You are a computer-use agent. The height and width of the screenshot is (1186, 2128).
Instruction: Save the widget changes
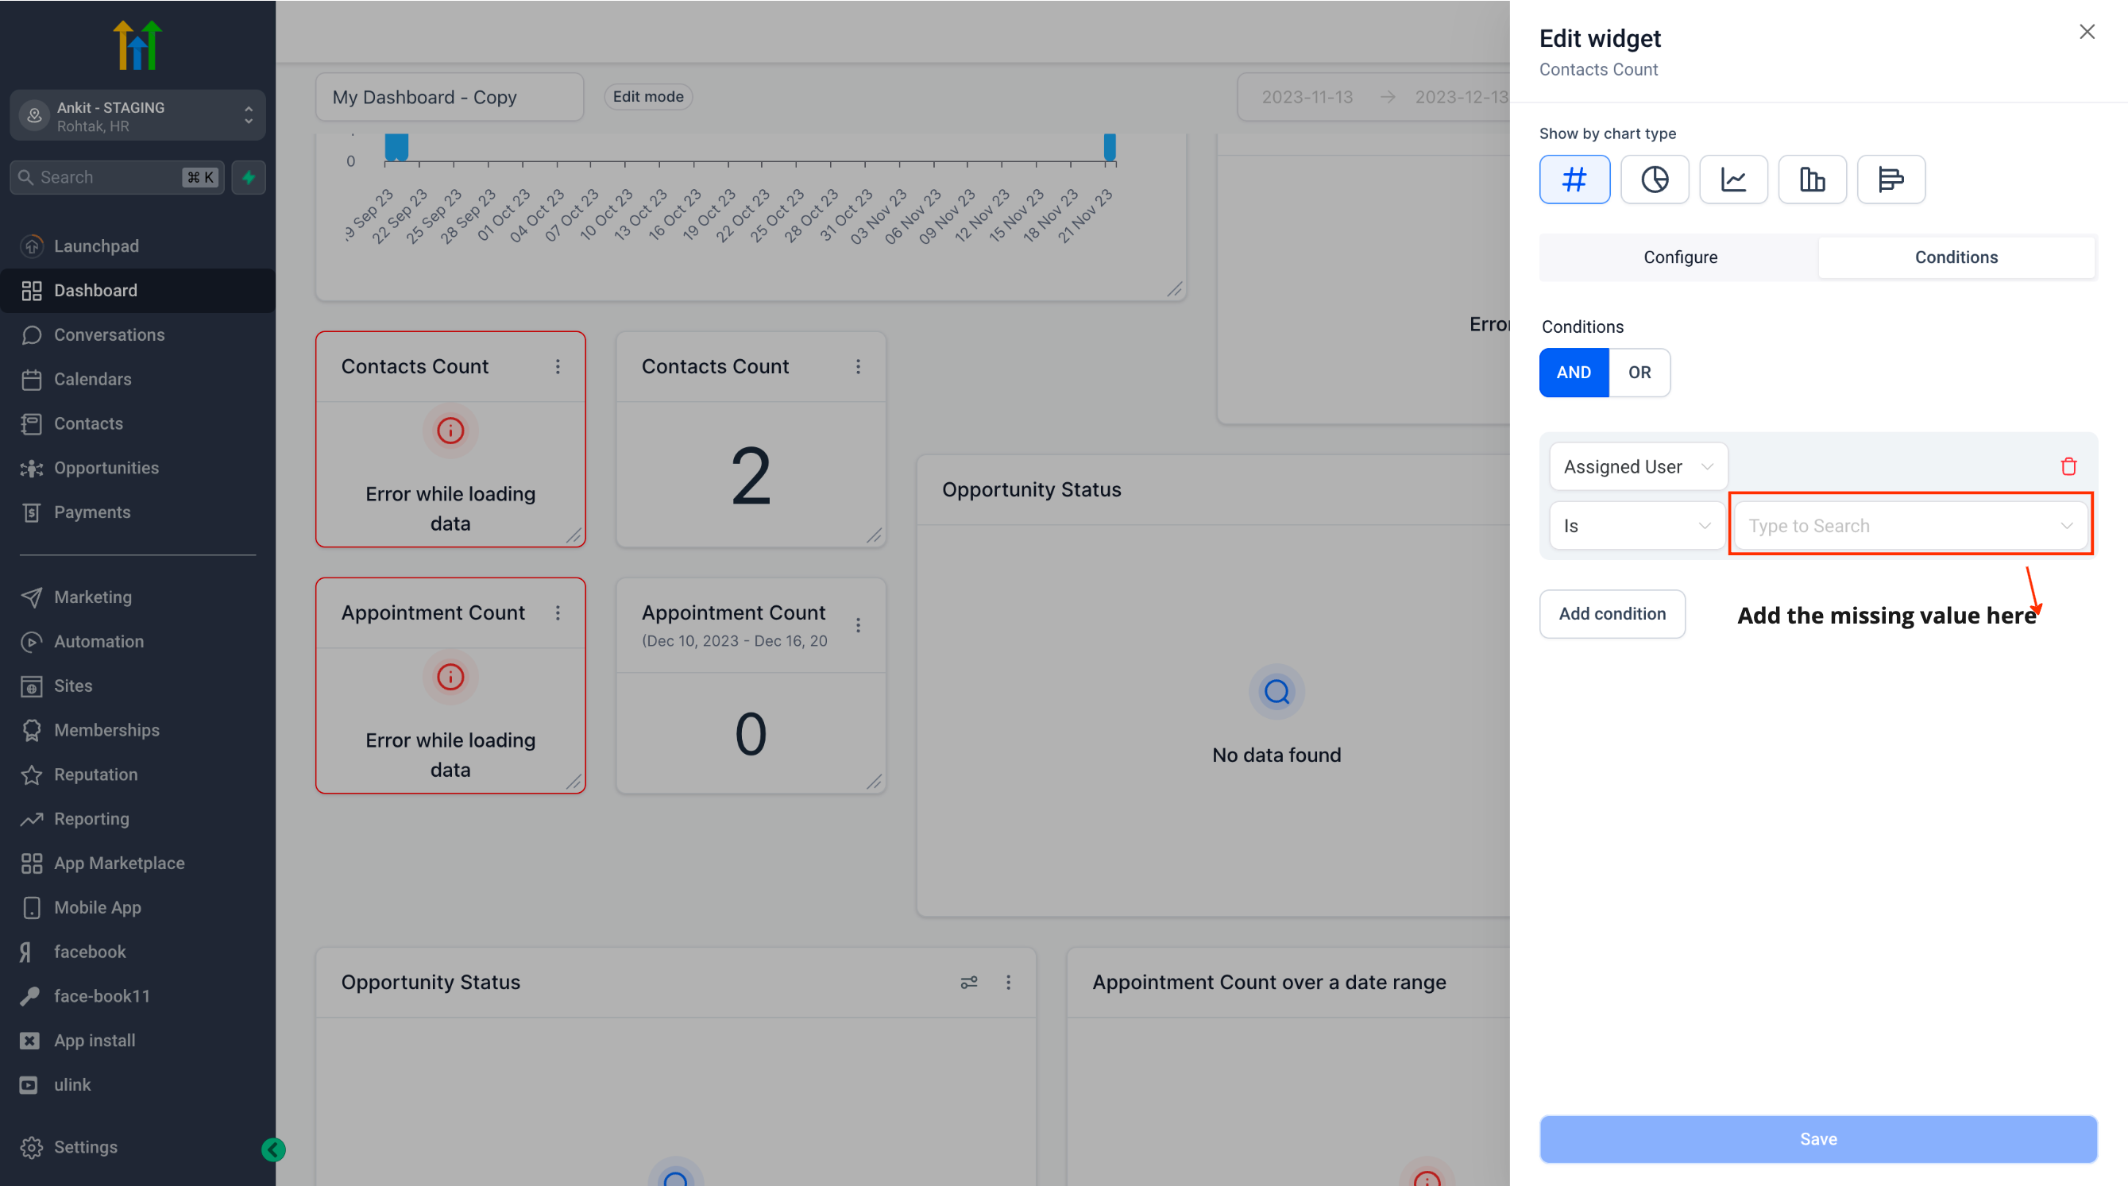tap(1817, 1139)
